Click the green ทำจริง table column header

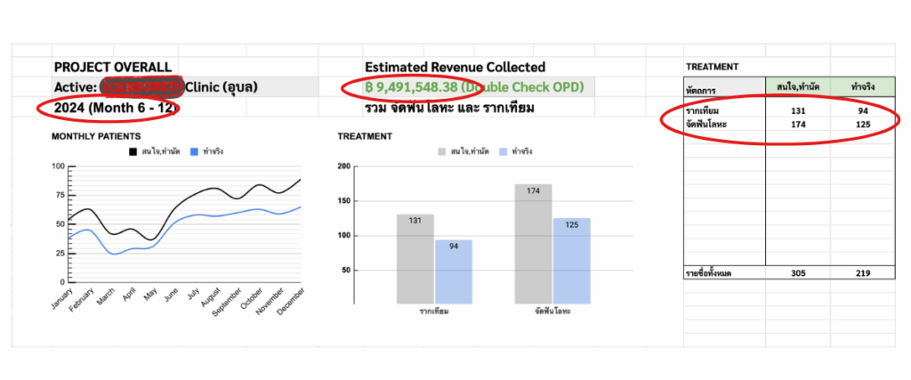tap(864, 86)
